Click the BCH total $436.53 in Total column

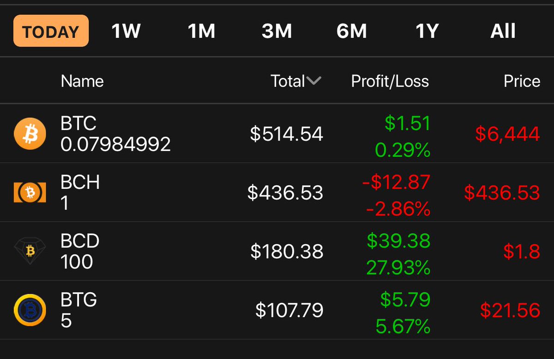pyautogui.click(x=285, y=193)
